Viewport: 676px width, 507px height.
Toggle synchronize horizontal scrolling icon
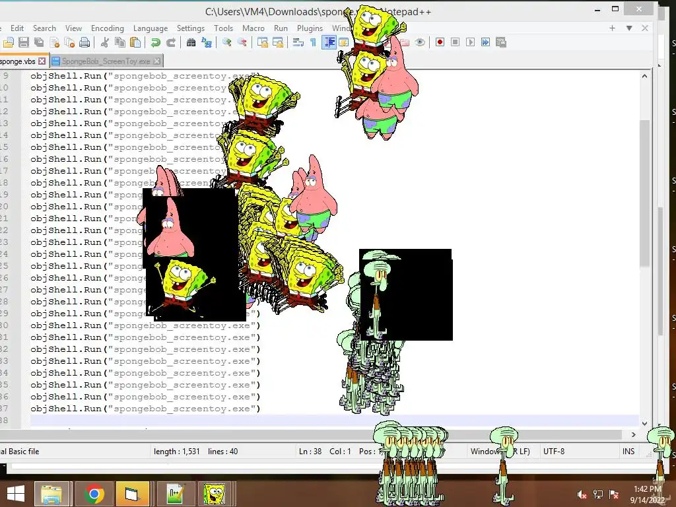(x=278, y=42)
